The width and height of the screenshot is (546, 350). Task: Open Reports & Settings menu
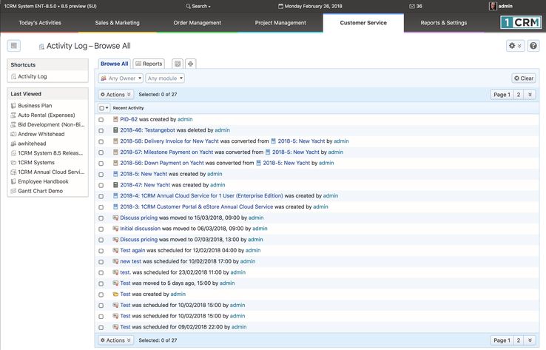[x=444, y=23]
